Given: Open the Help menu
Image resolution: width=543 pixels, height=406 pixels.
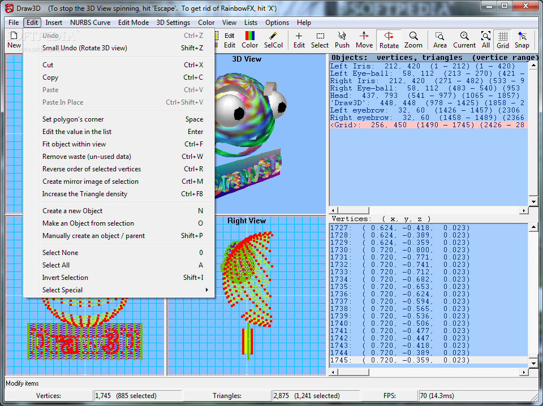Looking at the screenshot, I should click(x=304, y=23).
